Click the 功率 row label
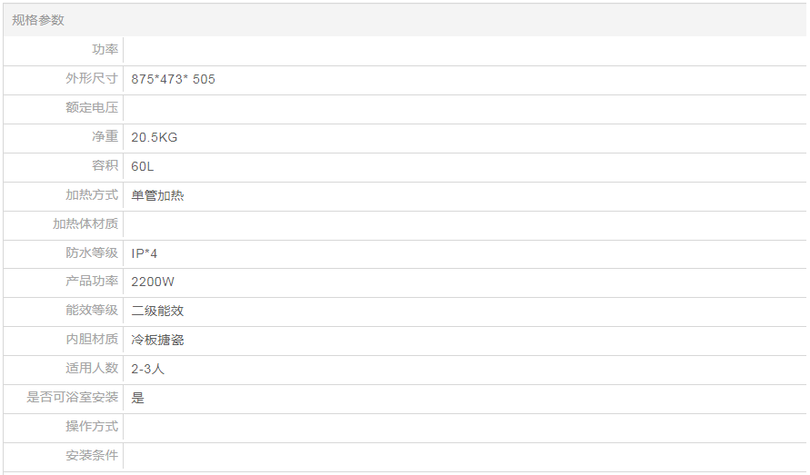This screenshot has width=810, height=475. 105,50
